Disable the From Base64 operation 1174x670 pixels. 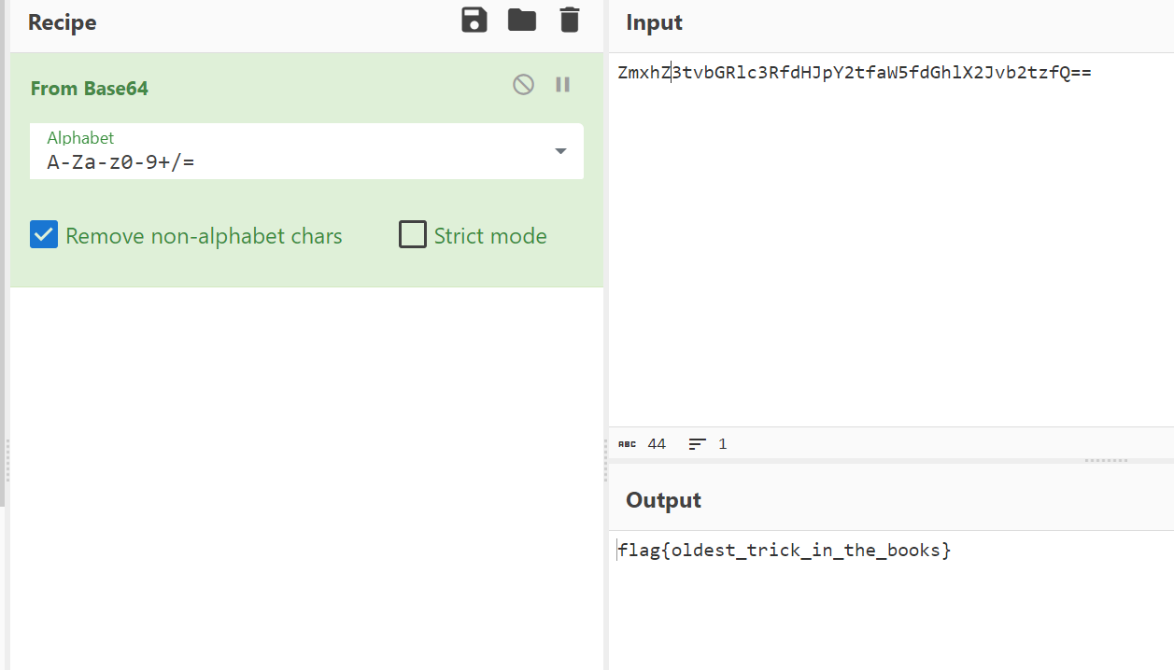[523, 85]
